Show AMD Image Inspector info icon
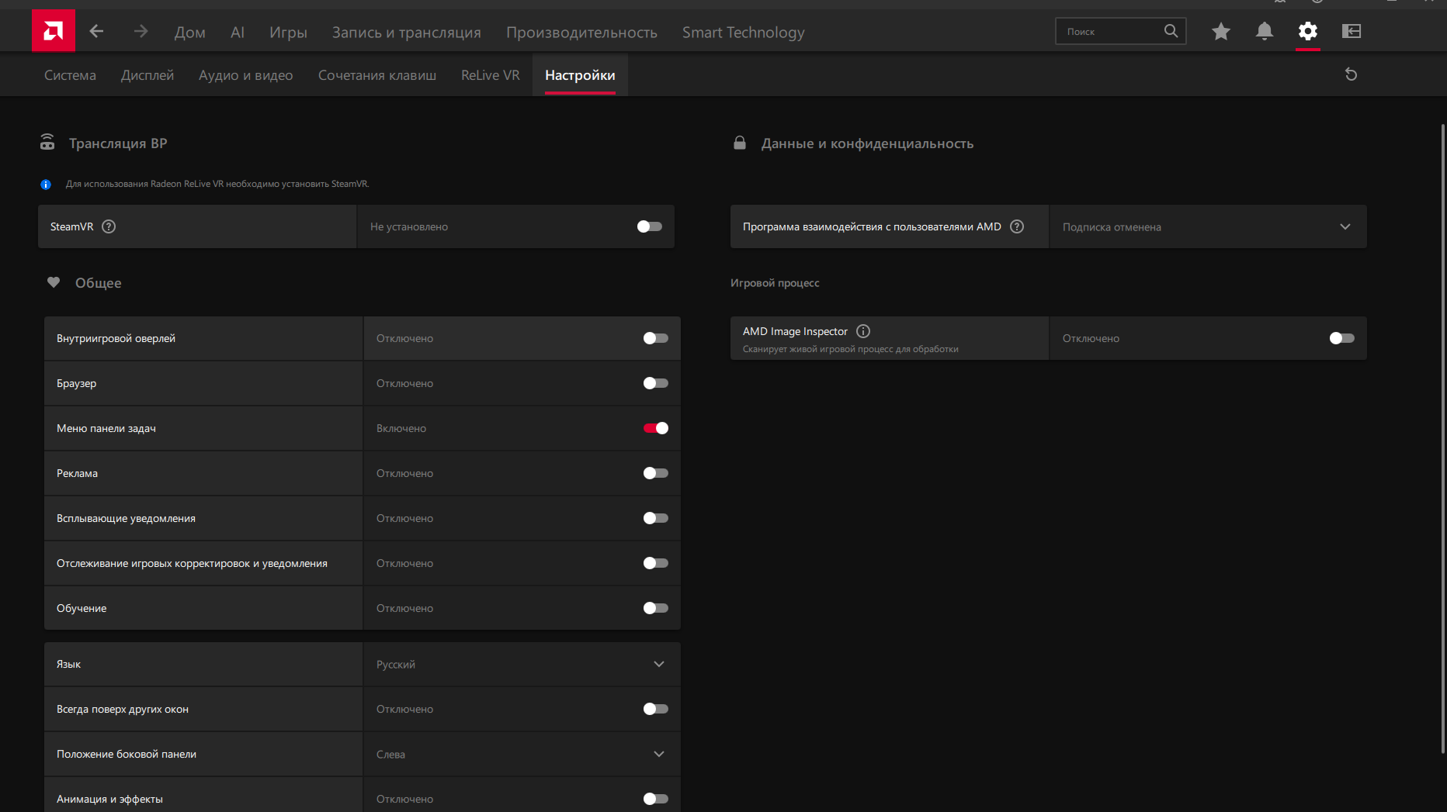 click(863, 331)
